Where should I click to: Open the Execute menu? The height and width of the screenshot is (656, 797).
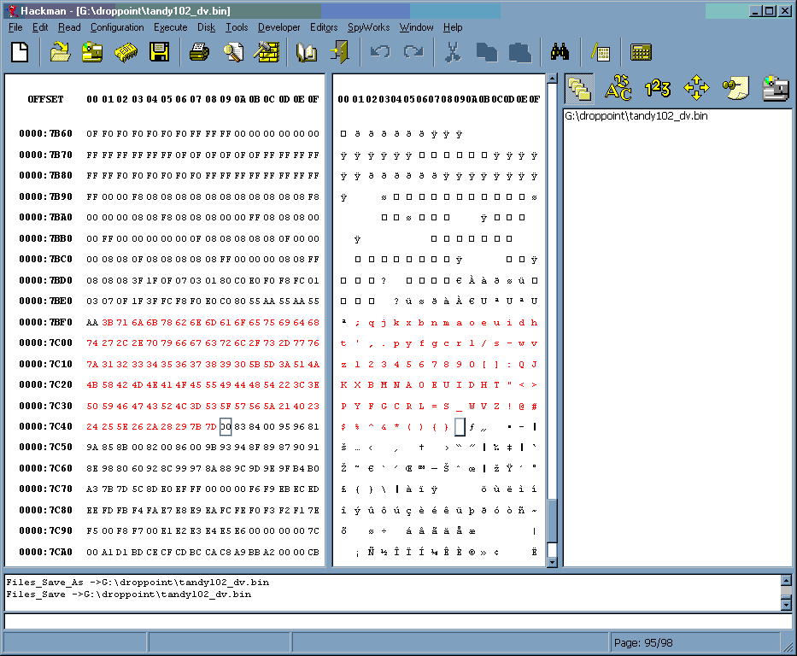tap(170, 27)
